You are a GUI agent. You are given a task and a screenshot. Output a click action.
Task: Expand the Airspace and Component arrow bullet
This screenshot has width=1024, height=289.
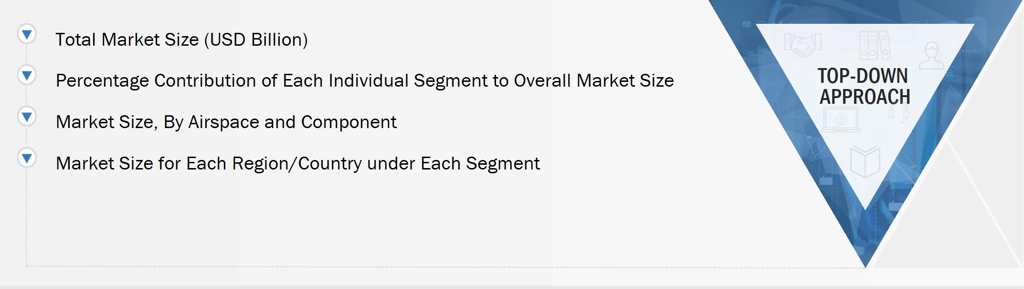(27, 116)
